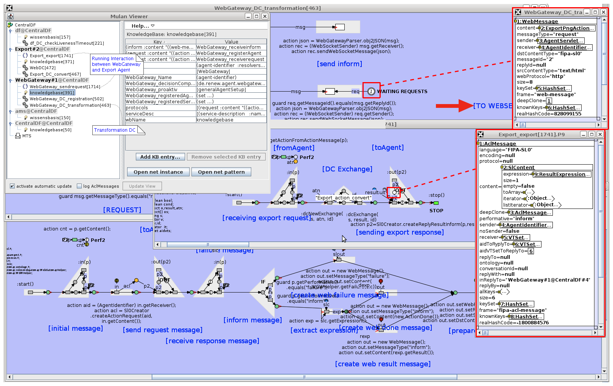
Task: Click scroll-up arrow in Export_export[1741].P9 window
Action: point(601,142)
